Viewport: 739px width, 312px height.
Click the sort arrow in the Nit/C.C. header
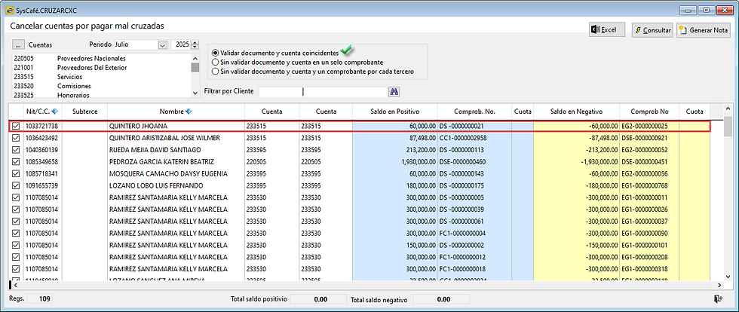54,112
